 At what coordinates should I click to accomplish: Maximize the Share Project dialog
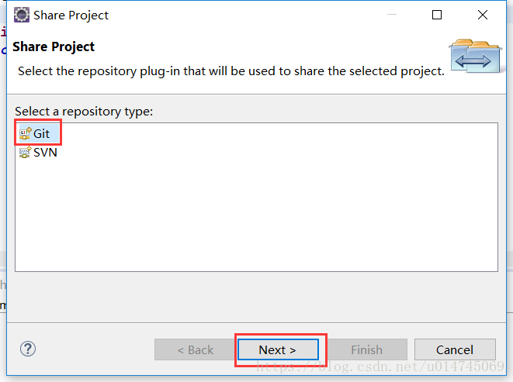(437, 15)
